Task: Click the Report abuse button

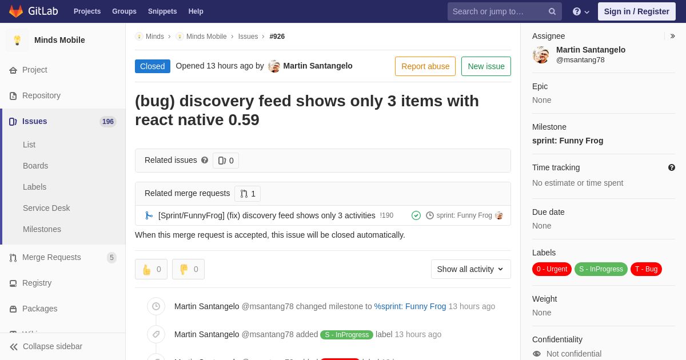Action: (425, 66)
